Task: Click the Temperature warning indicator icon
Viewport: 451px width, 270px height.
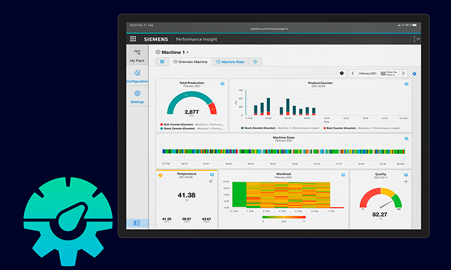Action: pyautogui.click(x=160, y=175)
